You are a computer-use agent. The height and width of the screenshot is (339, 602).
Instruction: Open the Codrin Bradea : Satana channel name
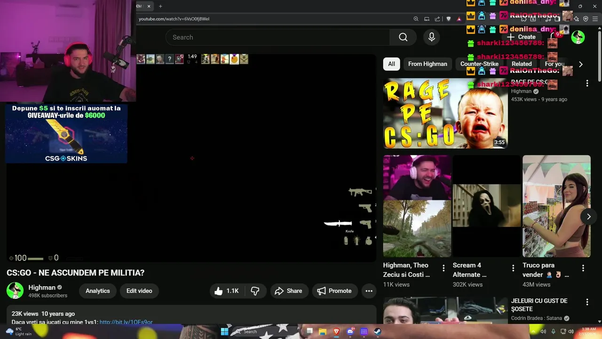536,318
